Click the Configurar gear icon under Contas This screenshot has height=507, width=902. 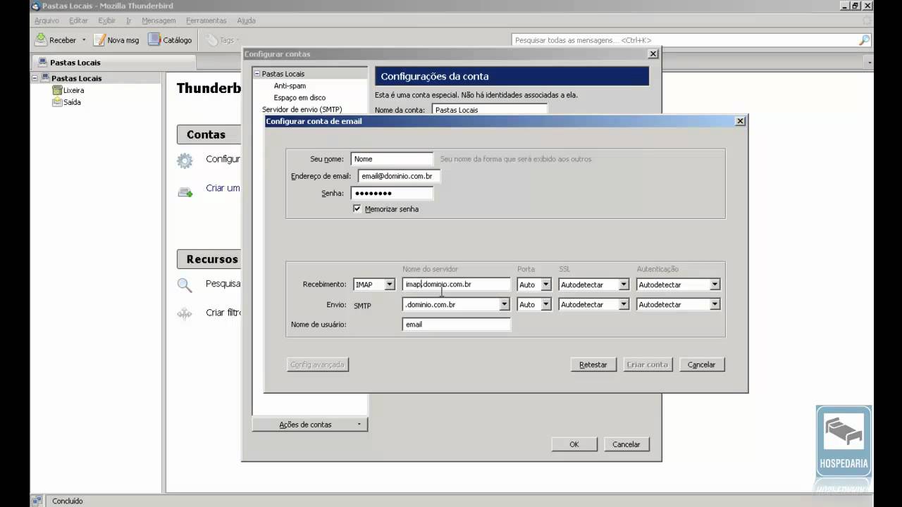[185, 161]
